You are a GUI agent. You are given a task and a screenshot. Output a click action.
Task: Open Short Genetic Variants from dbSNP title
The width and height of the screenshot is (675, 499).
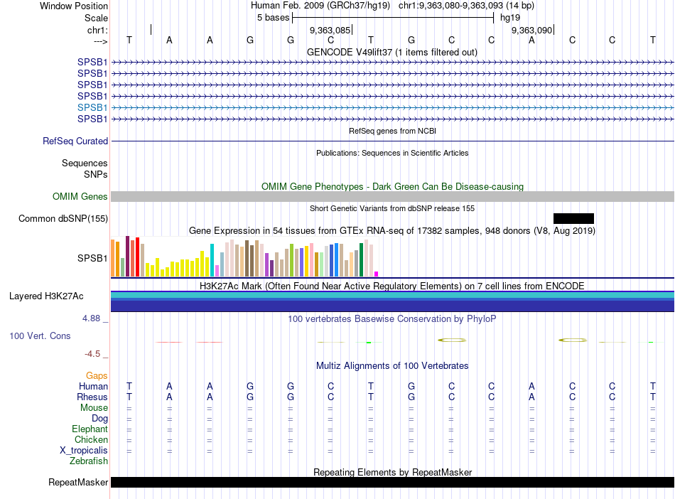click(392, 208)
